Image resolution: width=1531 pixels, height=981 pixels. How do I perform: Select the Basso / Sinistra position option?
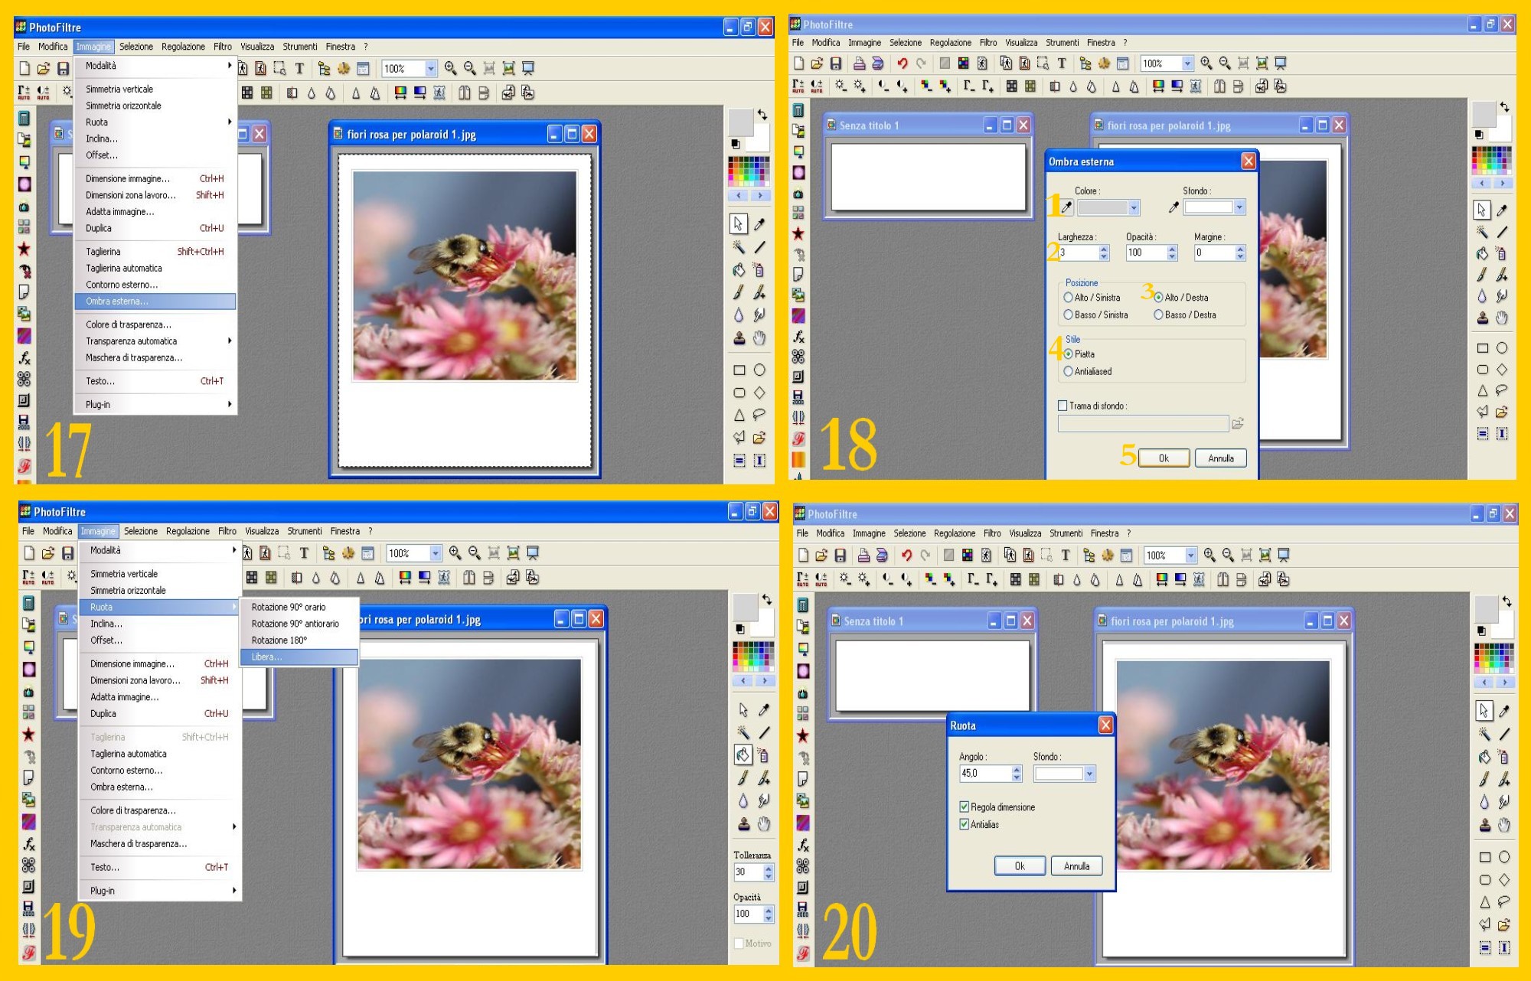coord(1069,315)
